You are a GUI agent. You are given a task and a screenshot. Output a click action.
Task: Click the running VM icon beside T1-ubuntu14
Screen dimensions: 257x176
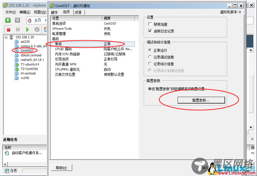tap(17, 64)
